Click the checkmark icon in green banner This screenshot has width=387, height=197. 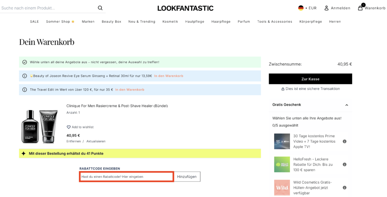coord(25,62)
